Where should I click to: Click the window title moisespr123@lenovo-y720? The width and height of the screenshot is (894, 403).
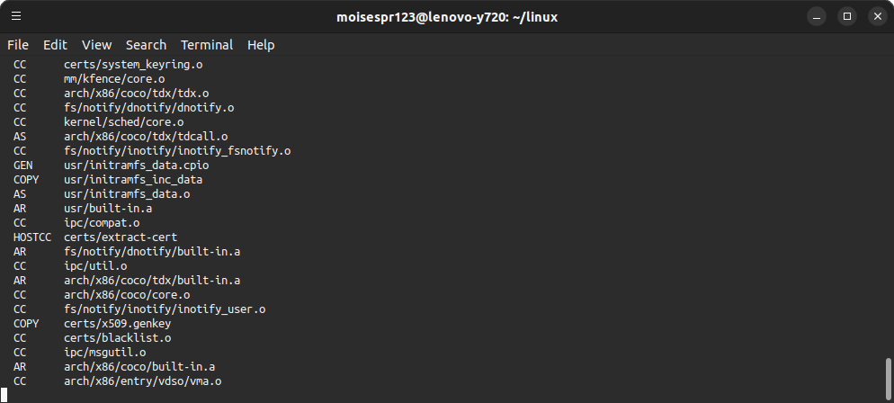point(420,17)
